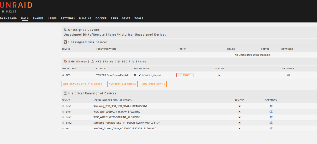Remove historical Samsung_SSD_980 device entry

[239, 106]
